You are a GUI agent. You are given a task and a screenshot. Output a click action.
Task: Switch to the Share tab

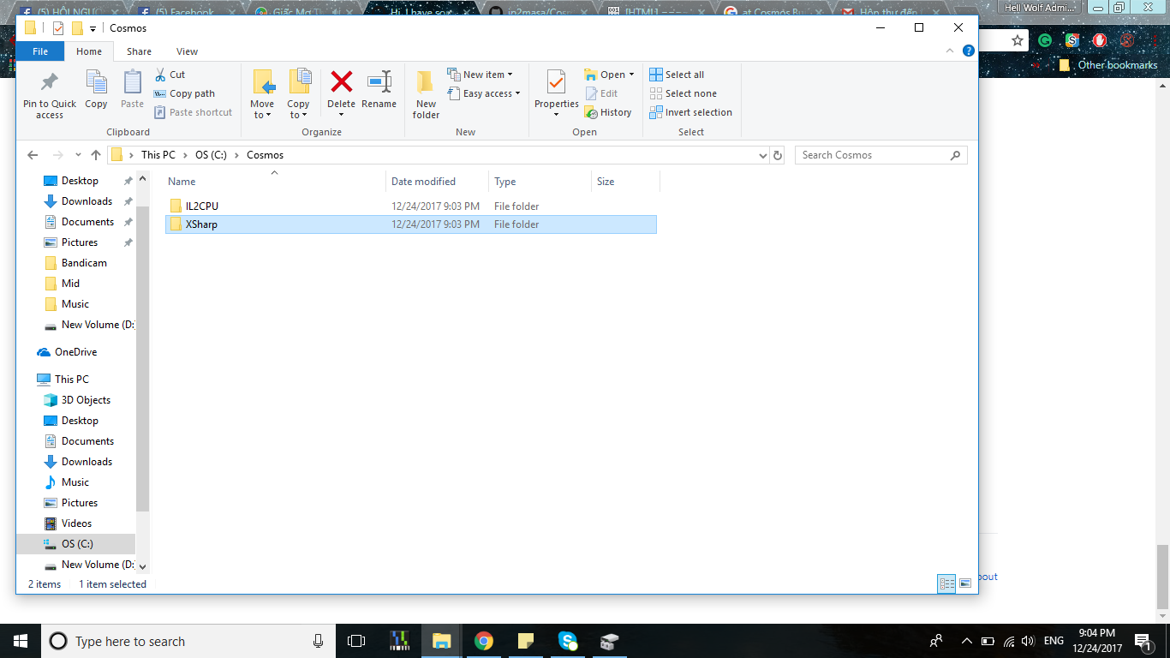[x=139, y=51]
